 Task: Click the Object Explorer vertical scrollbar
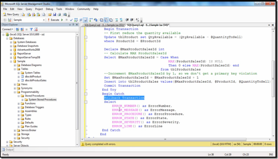pyautogui.click(x=77, y=83)
